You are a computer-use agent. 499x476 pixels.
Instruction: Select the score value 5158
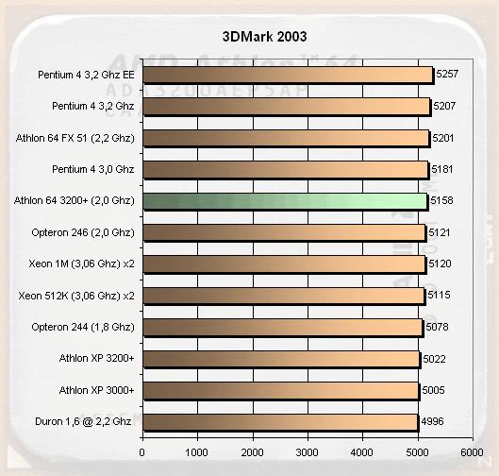pos(441,201)
